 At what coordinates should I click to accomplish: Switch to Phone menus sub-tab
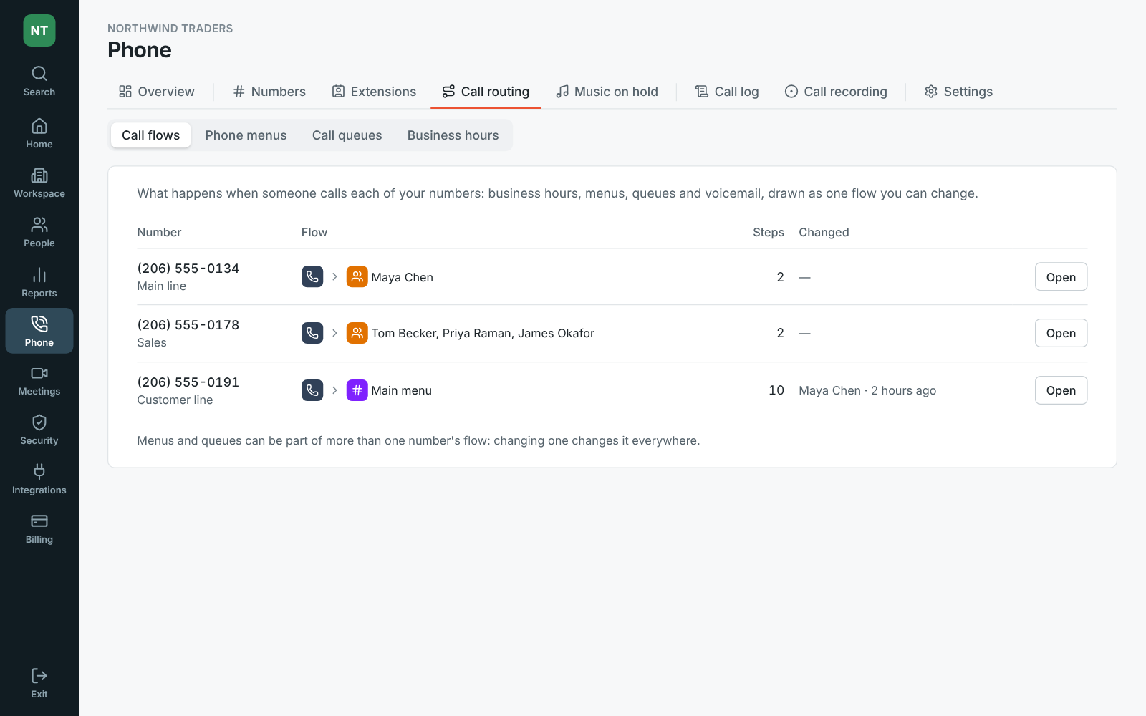coord(246,135)
